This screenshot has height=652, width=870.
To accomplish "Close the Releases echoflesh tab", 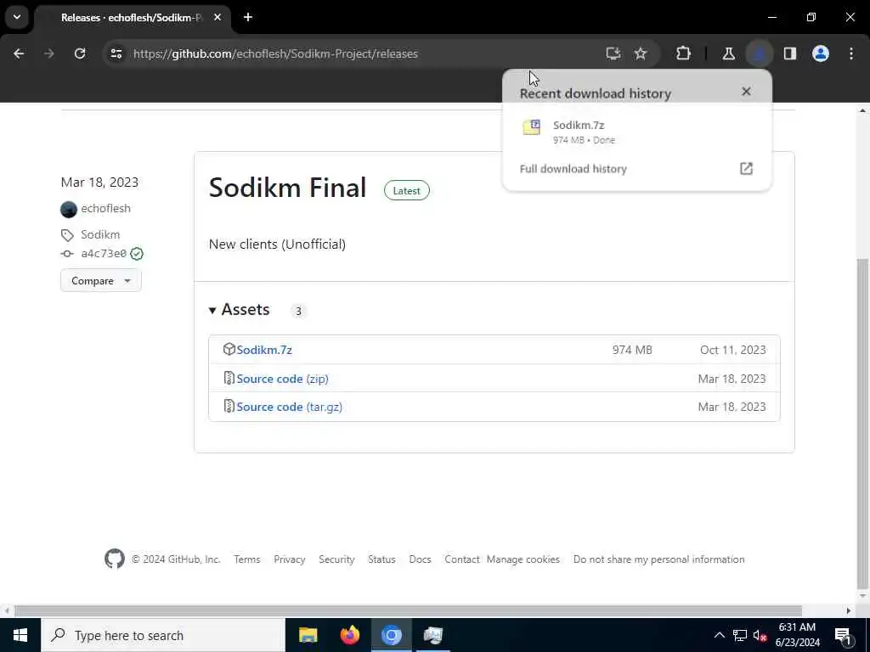I will [217, 17].
